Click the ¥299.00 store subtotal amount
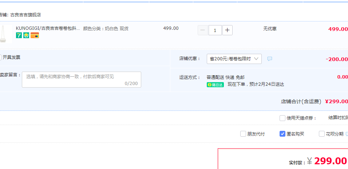This screenshot has height=169, width=348. (x=336, y=101)
